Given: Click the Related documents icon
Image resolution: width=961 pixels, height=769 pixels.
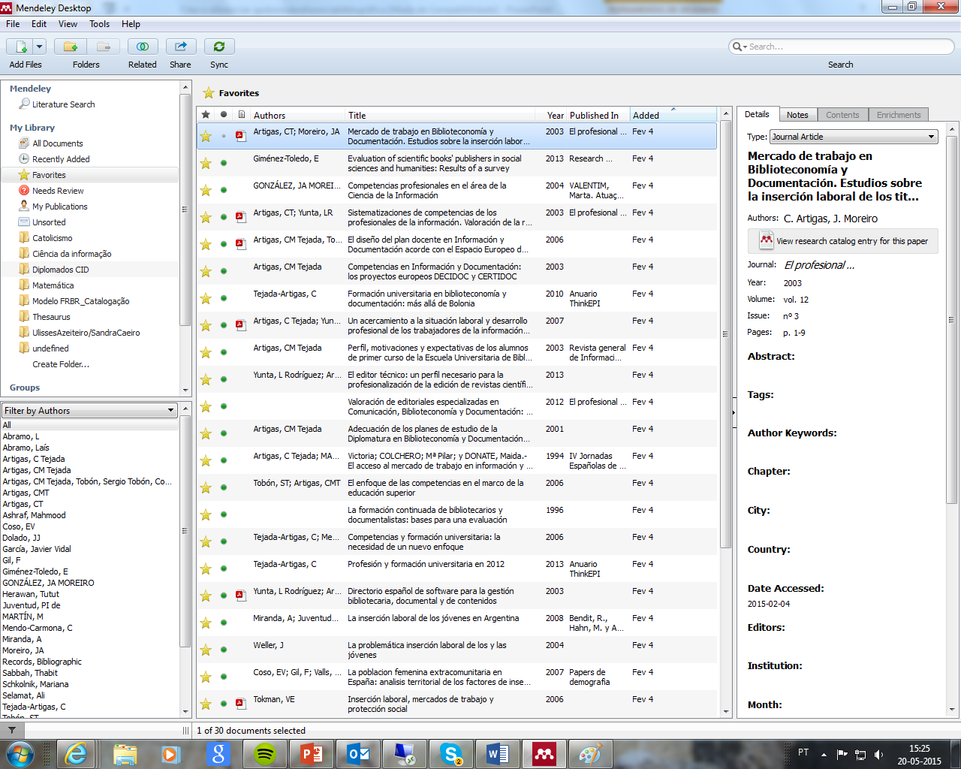Looking at the screenshot, I should 143,47.
